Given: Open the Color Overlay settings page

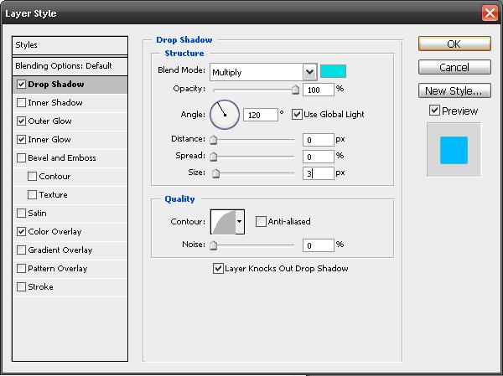Looking at the screenshot, I should [54, 231].
